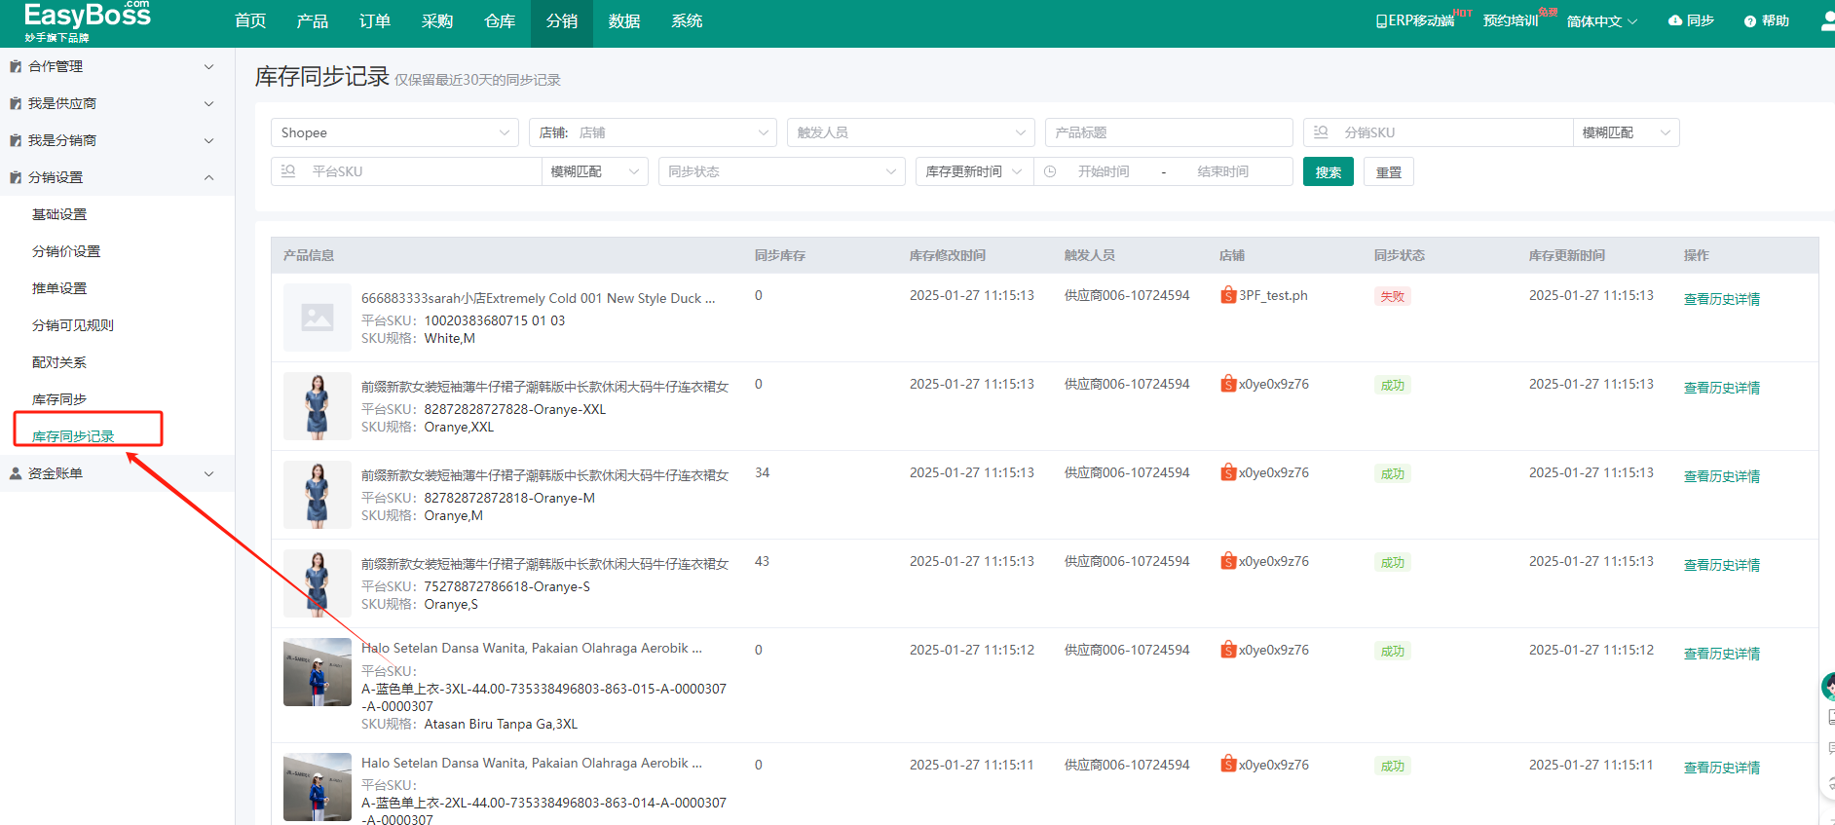This screenshot has height=825, width=1835.
Task: Click the 重置 button
Action: tap(1388, 172)
